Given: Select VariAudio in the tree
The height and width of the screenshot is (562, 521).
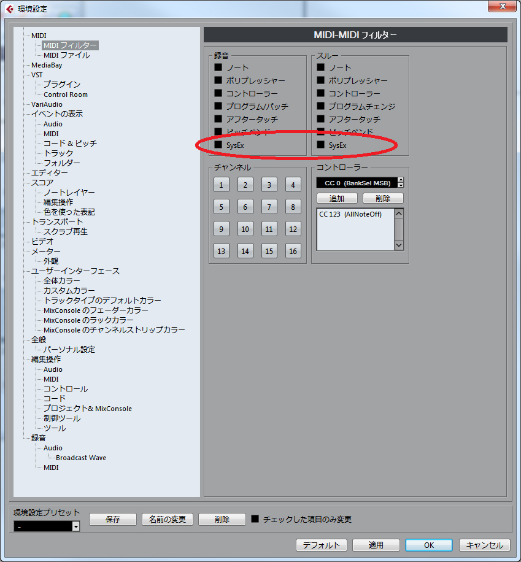Looking at the screenshot, I should 47,104.
